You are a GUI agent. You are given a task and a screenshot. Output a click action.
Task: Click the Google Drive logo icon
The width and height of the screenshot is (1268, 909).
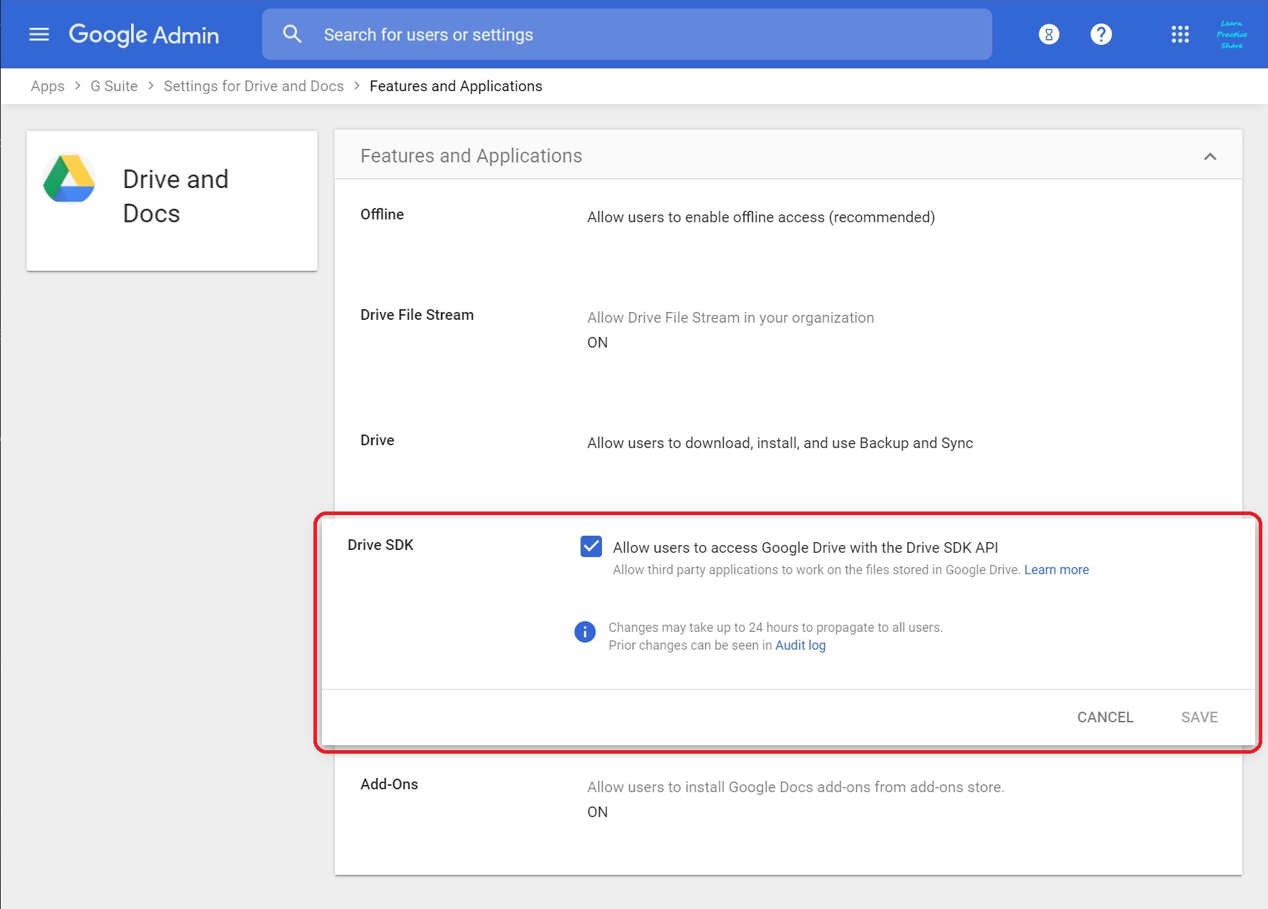tap(69, 179)
